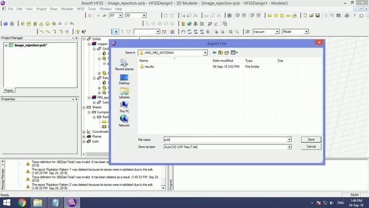Click the save icon in main toolbar
This screenshot has height=208, width=369.
(318, 16)
